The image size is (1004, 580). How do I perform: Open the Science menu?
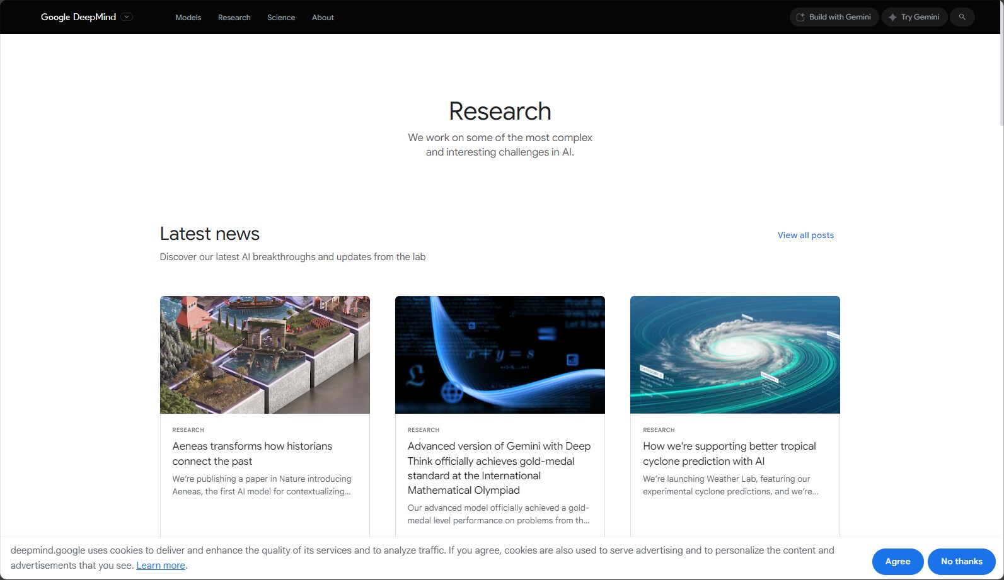coord(281,18)
